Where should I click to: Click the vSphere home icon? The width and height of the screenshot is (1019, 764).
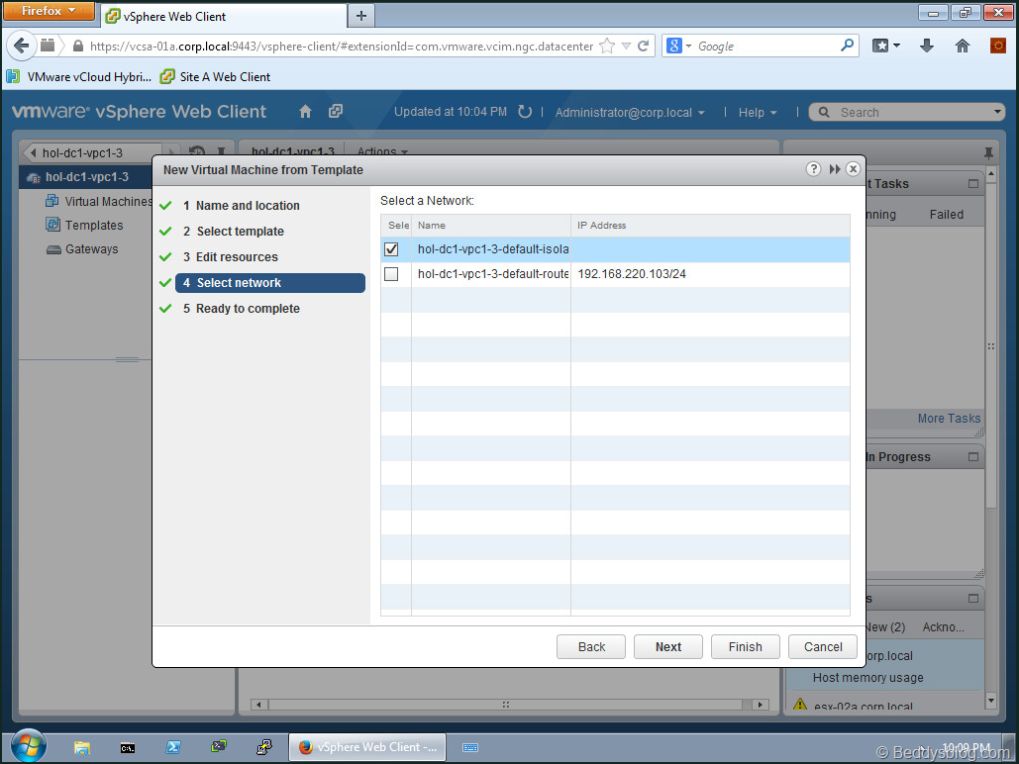305,112
